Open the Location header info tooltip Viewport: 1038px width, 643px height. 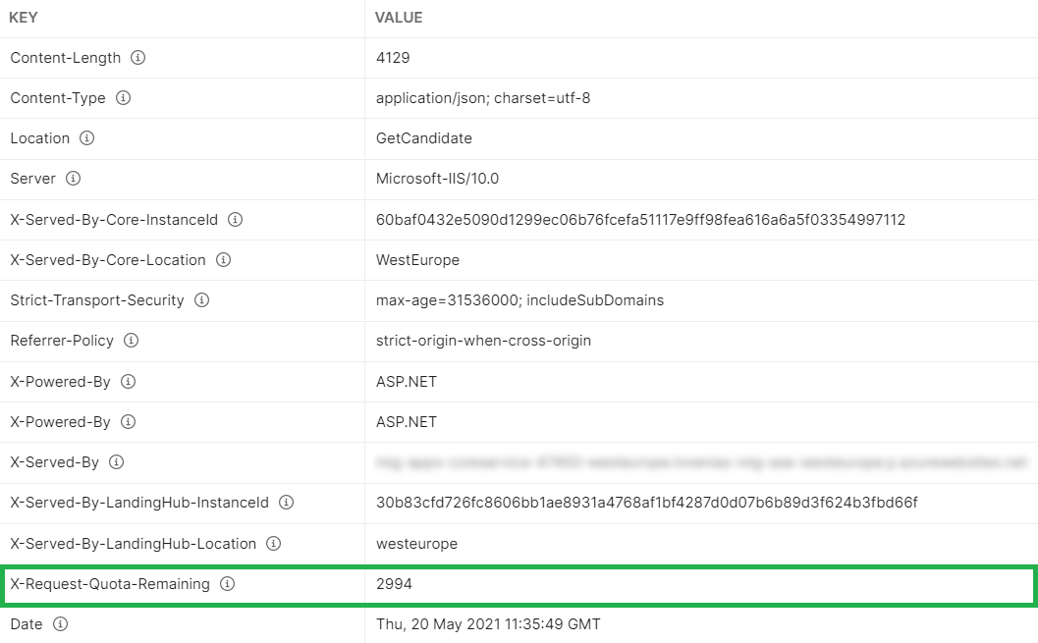(87, 138)
